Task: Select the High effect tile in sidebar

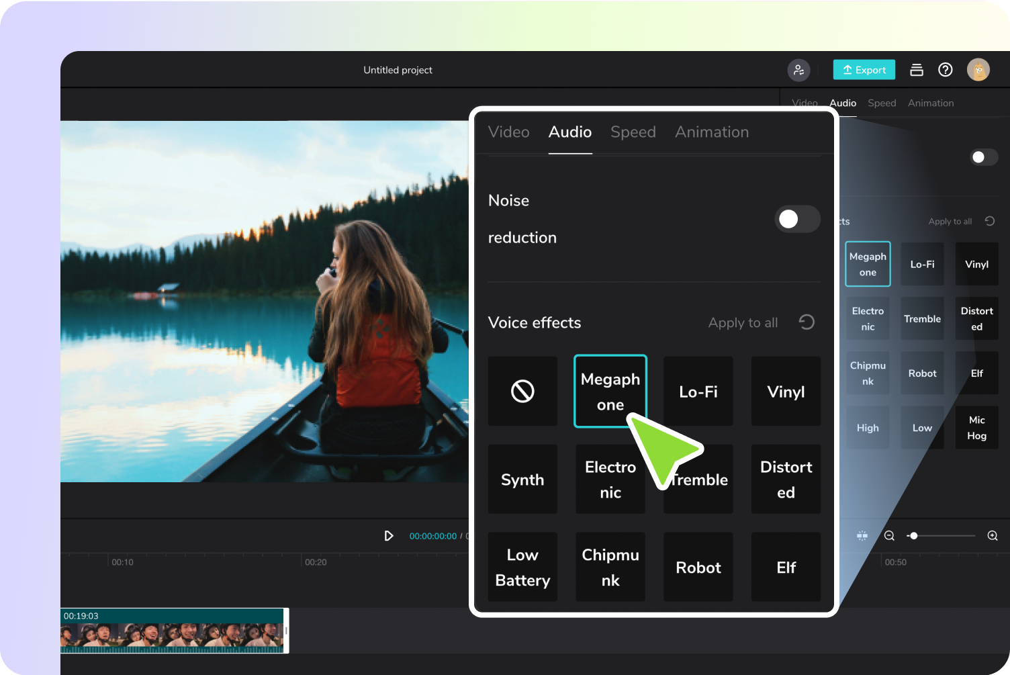Action: click(x=868, y=427)
